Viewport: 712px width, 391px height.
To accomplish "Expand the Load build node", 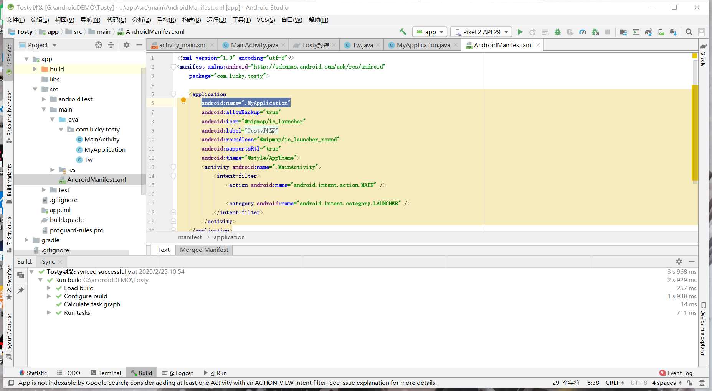I will tap(49, 288).
